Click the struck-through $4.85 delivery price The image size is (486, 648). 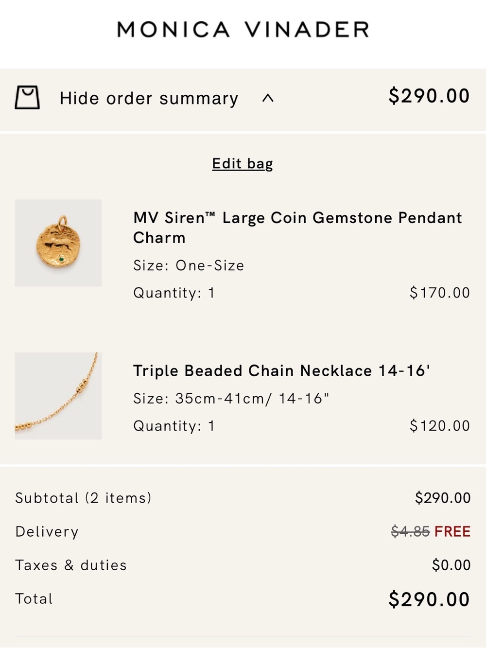(x=411, y=531)
